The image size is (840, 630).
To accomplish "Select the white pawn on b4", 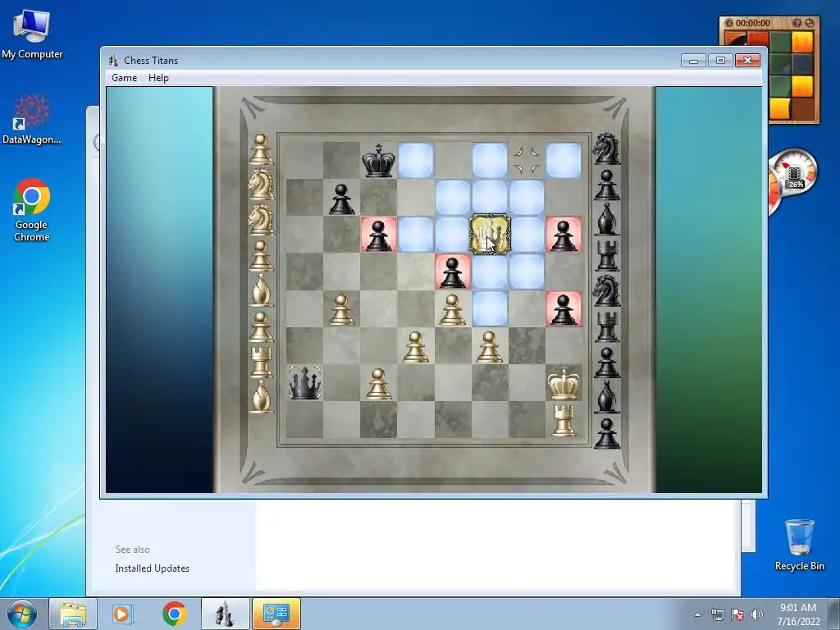I will pyautogui.click(x=341, y=309).
